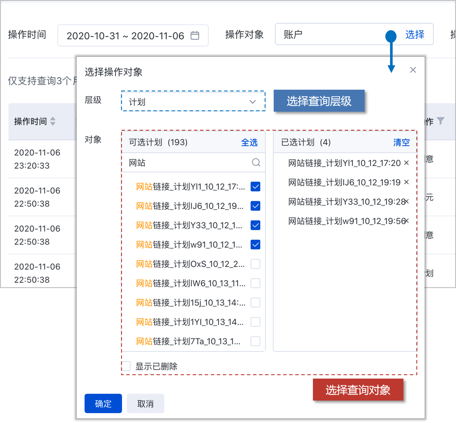The width and height of the screenshot is (456, 423).
Task: Expand the 层级 dropdown showing 计划
Action: (x=193, y=102)
